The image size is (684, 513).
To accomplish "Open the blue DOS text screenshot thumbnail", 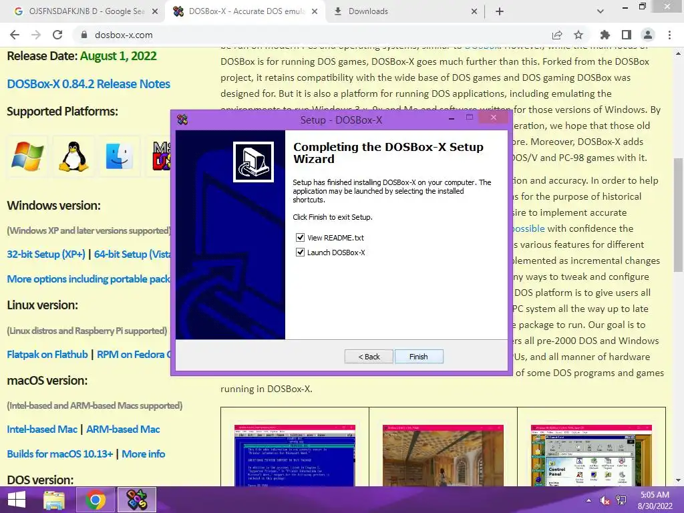I will tap(295, 456).
